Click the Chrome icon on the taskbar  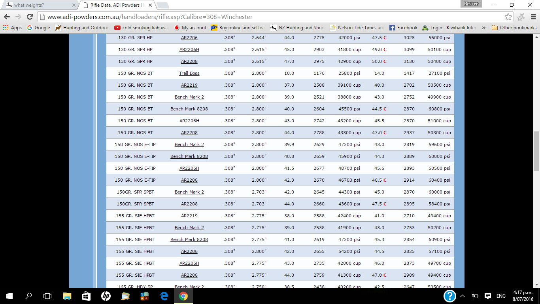(183, 296)
